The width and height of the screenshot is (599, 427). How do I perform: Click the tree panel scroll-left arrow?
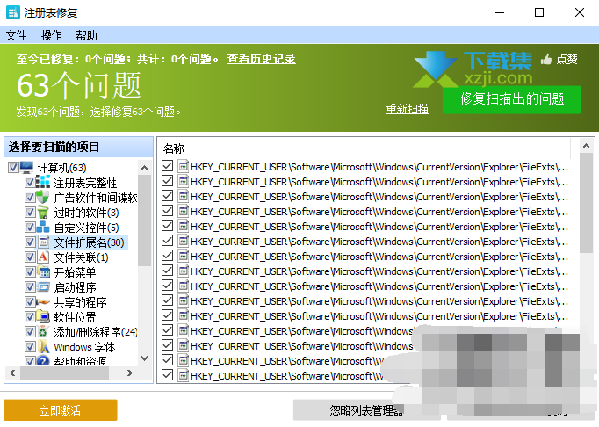(x=12, y=373)
